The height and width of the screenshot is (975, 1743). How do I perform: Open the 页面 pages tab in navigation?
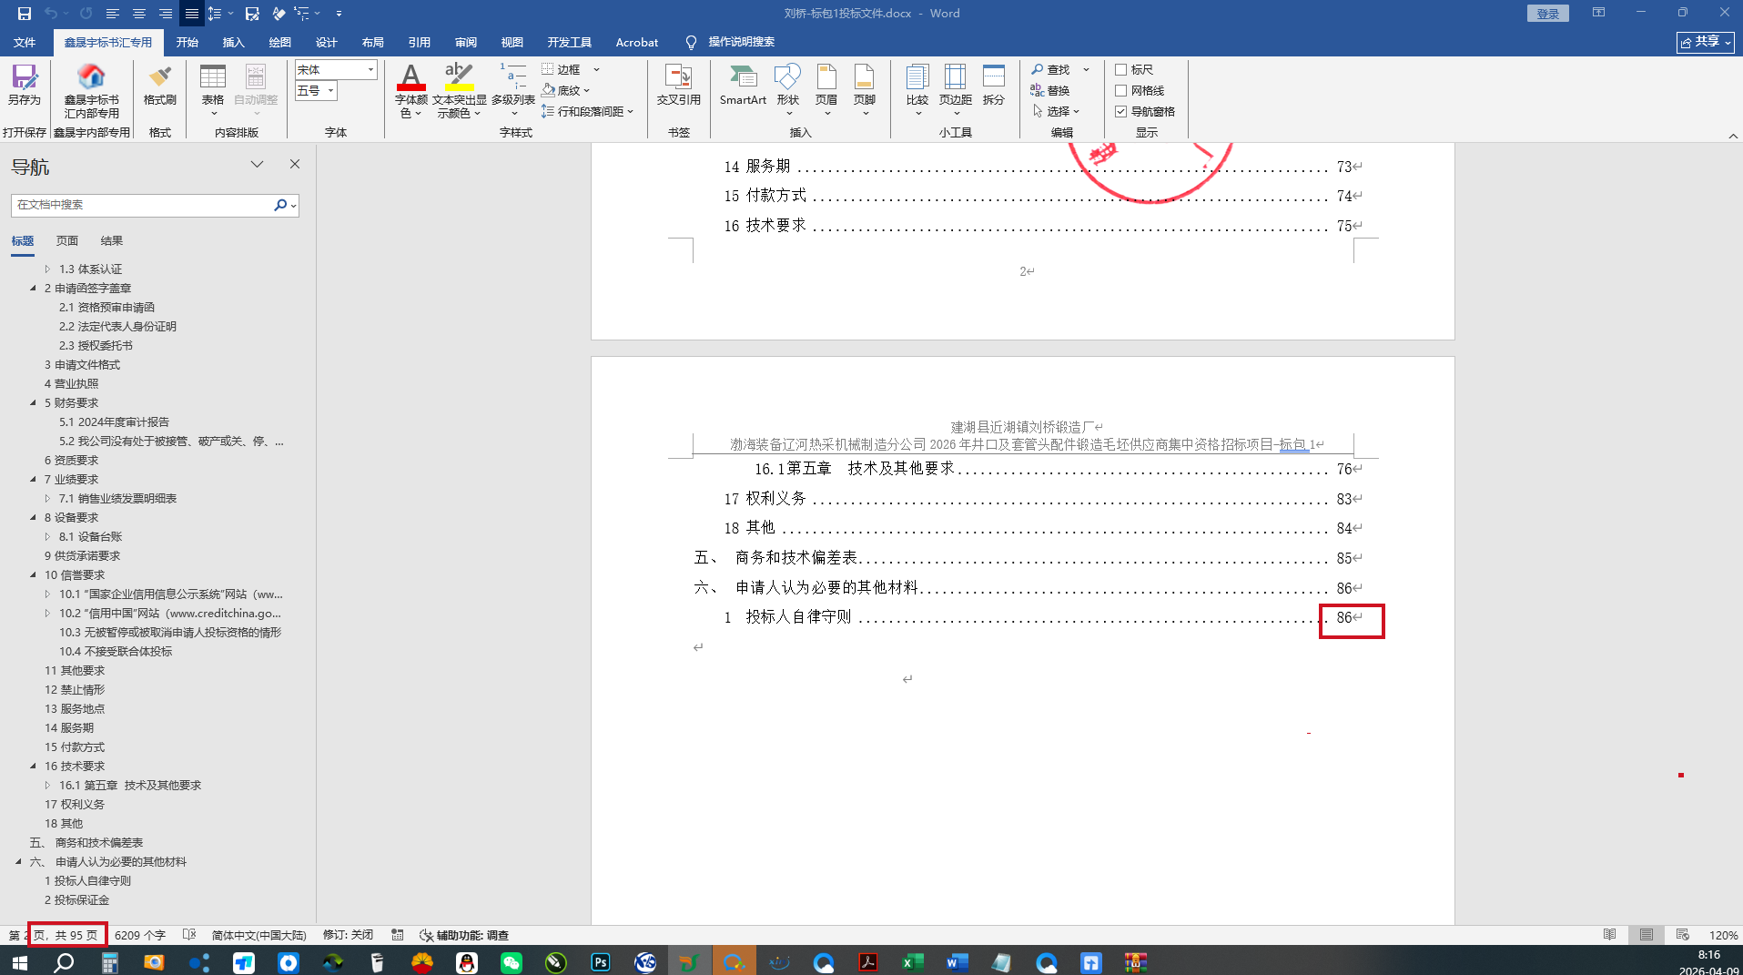[67, 241]
